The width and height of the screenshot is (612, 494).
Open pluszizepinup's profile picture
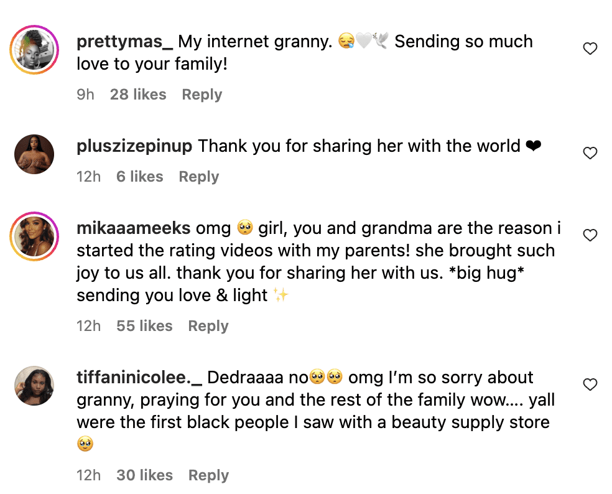click(x=34, y=154)
